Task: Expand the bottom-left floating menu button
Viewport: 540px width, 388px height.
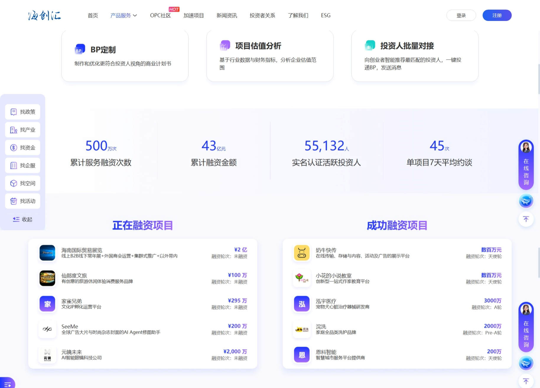Action: point(7,384)
